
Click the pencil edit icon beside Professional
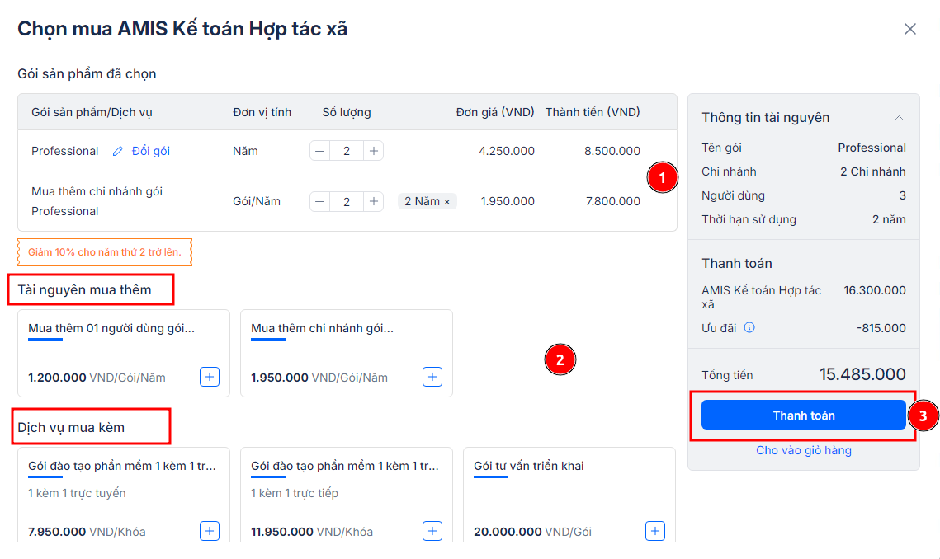point(117,151)
